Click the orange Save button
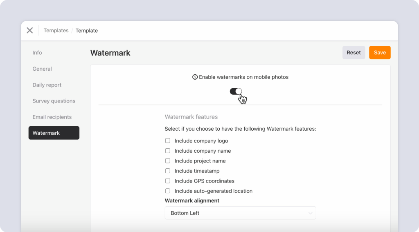Image resolution: width=419 pixels, height=232 pixels. [380, 53]
